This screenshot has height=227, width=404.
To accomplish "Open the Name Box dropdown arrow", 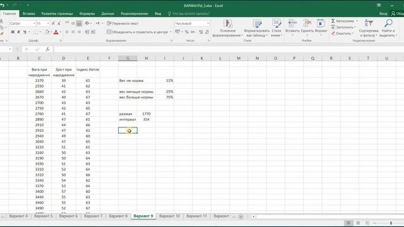I will [10, 49].
